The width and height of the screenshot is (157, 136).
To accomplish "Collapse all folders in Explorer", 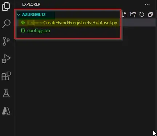I will tap(150, 14).
